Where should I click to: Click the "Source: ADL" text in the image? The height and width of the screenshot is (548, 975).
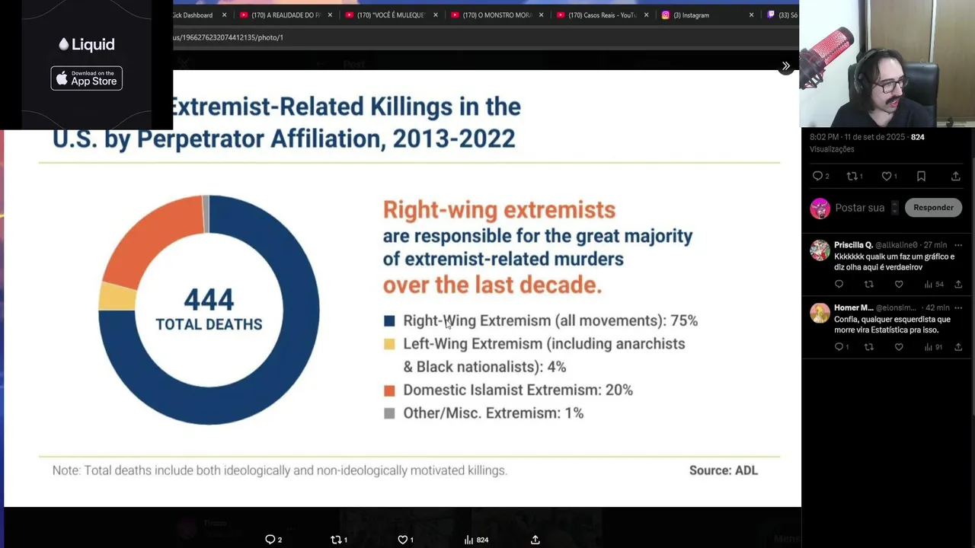724,470
